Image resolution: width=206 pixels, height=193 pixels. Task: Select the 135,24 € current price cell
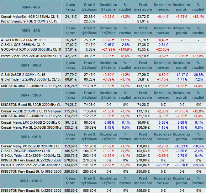71,127
